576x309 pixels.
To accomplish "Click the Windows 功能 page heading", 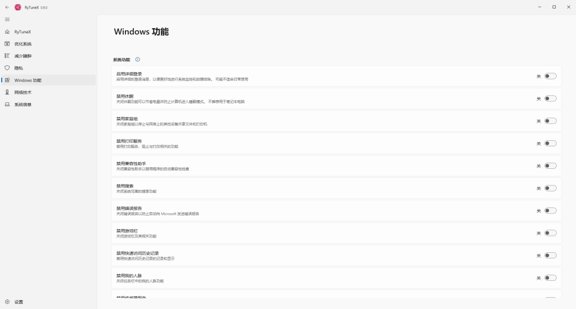I will (x=141, y=32).
